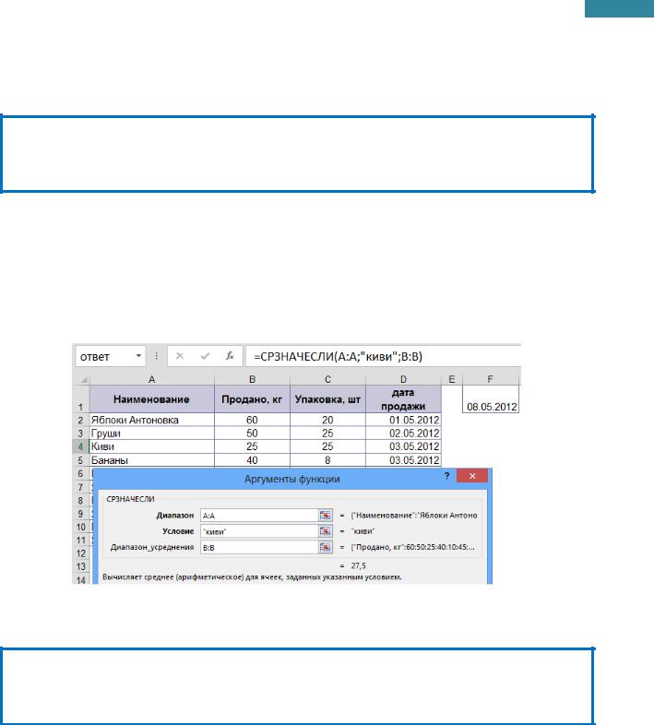Click the 'Продано, кг' header cell

[x=252, y=399]
